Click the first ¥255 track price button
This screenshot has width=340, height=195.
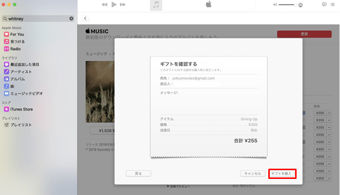(320, 113)
